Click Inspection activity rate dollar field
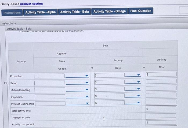188x128 pixels. [x=109, y=96]
